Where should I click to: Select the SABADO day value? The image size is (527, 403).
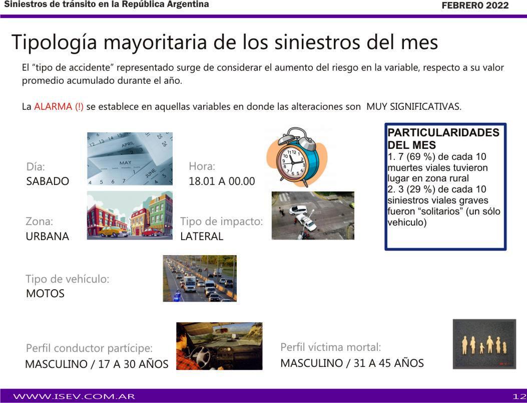click(48, 181)
